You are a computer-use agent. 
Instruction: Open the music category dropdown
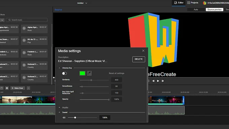(2, 20)
